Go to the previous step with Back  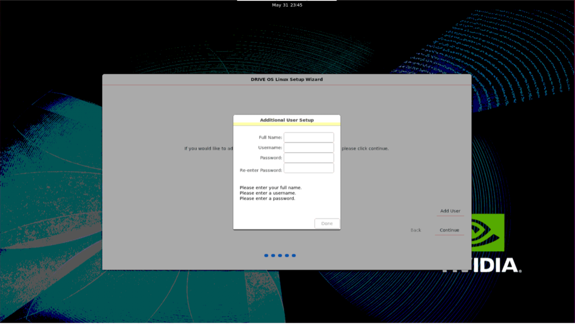point(416,230)
